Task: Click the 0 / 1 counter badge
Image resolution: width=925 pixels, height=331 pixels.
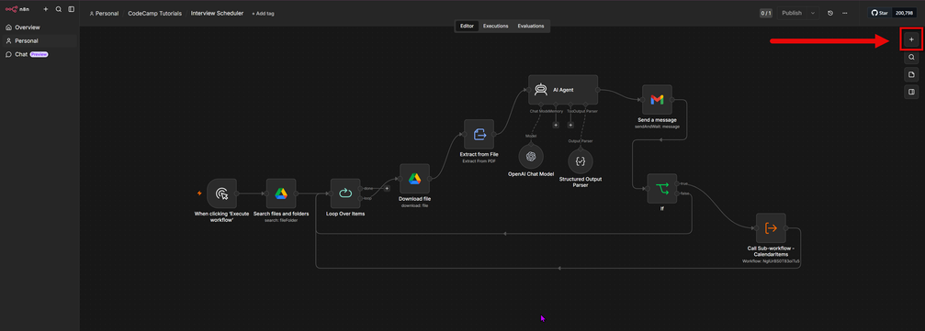Action: tap(766, 13)
